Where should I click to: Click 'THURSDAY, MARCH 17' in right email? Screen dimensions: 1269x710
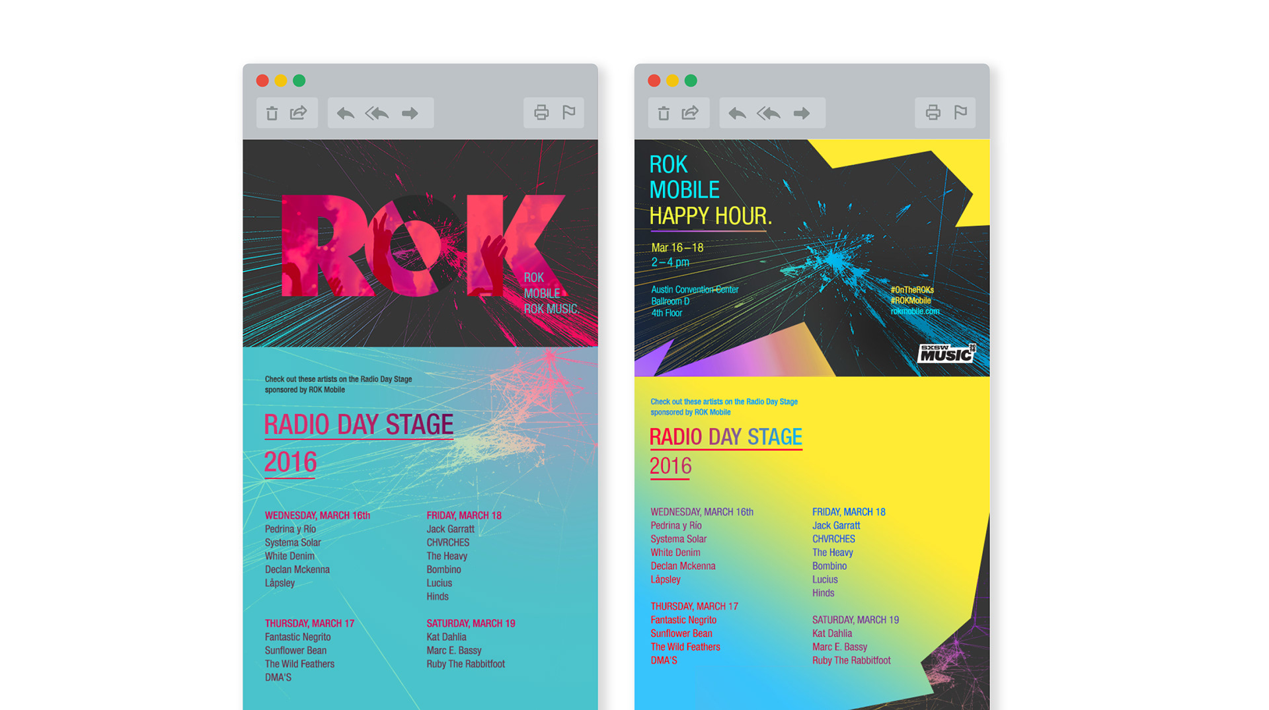(x=694, y=606)
